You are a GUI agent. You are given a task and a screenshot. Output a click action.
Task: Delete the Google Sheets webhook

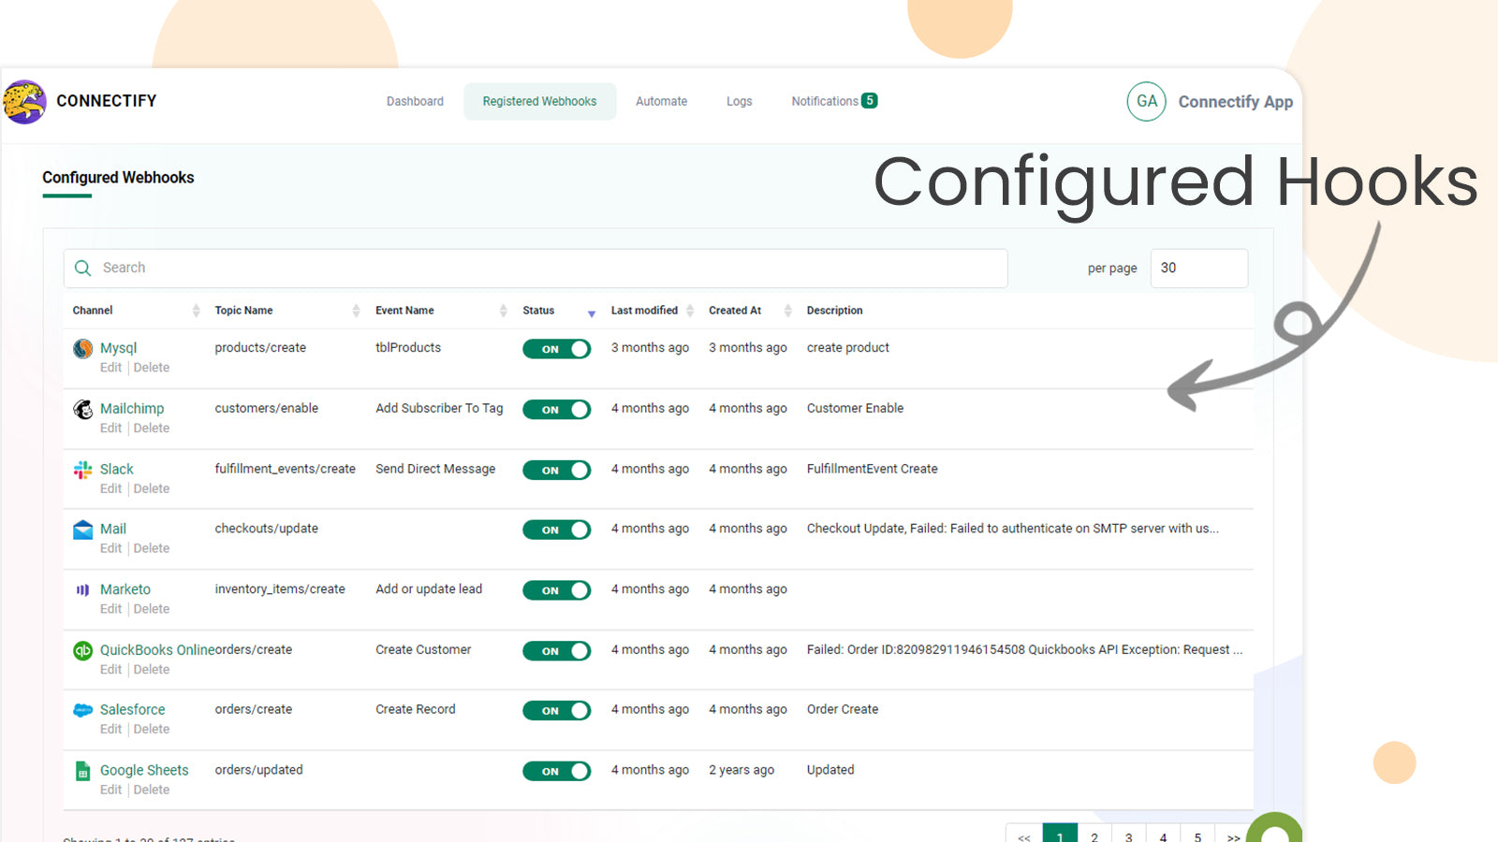[x=152, y=790]
